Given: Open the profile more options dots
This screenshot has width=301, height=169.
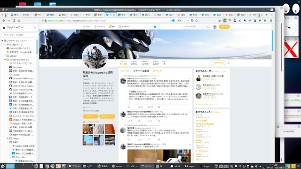Looking at the screenshot, I should 228,63.
